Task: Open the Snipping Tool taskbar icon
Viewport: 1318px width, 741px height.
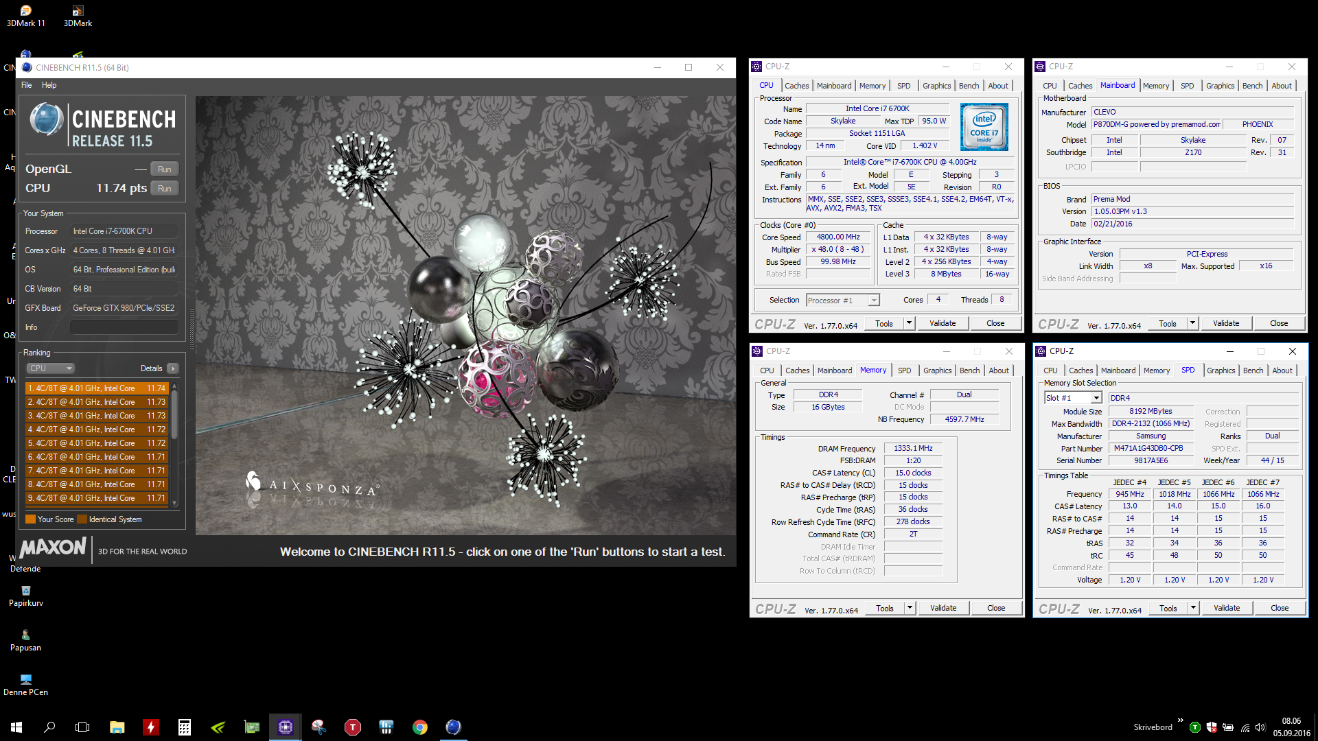Action: click(x=319, y=727)
